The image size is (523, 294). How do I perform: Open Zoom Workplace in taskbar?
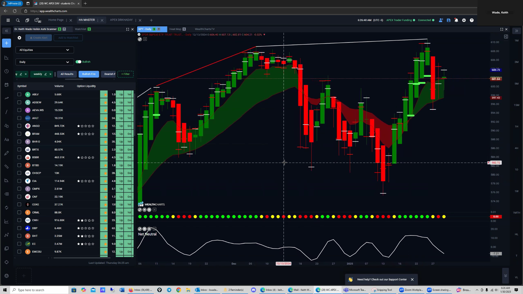(x=411, y=290)
